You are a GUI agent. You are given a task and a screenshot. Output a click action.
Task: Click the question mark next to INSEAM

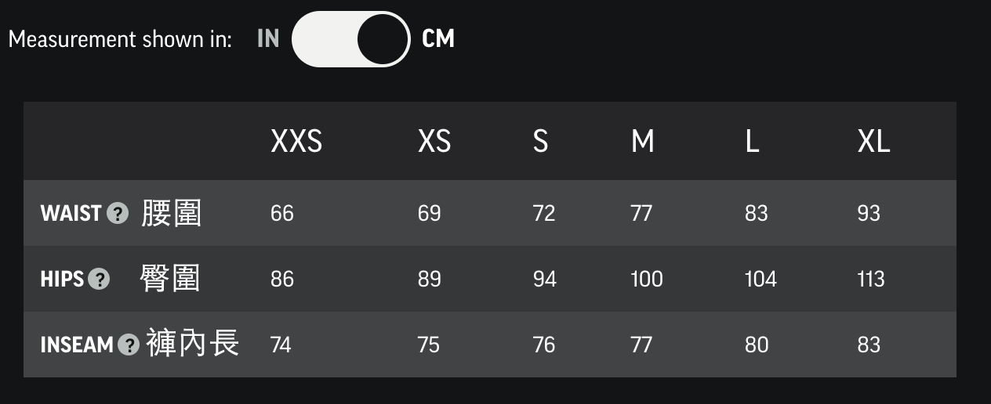point(129,344)
